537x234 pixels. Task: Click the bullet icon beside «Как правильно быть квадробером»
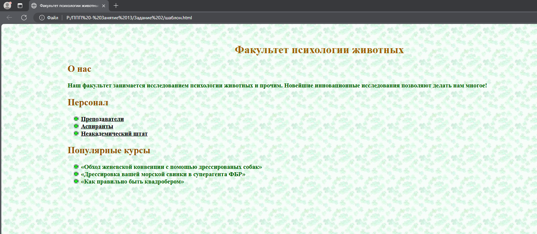[76, 181]
